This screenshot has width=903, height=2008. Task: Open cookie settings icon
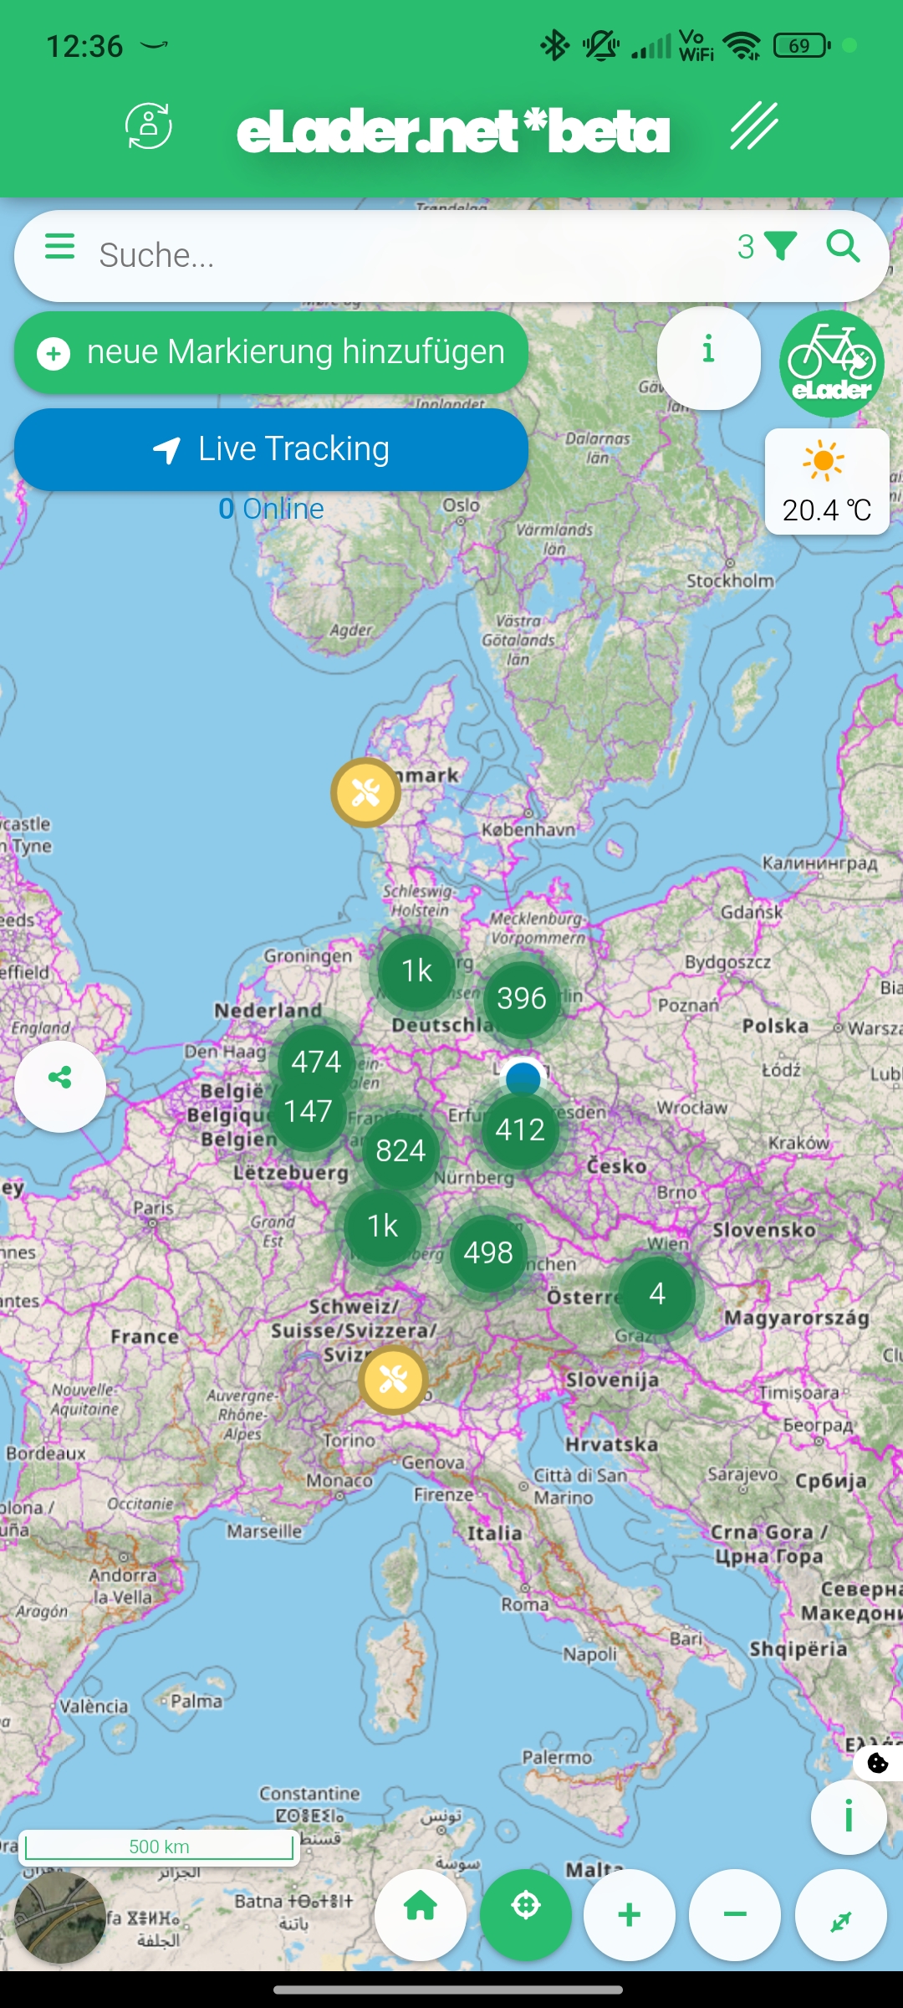[878, 1763]
